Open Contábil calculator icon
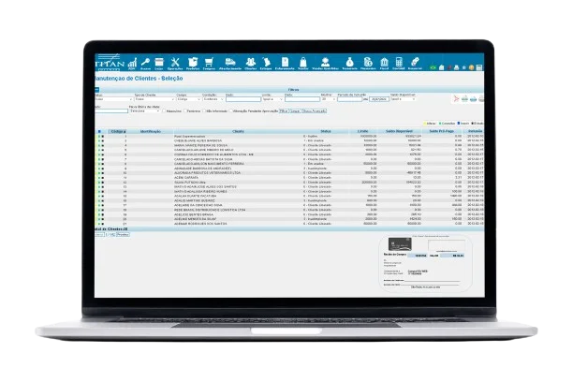The image size is (573, 382). point(399,63)
